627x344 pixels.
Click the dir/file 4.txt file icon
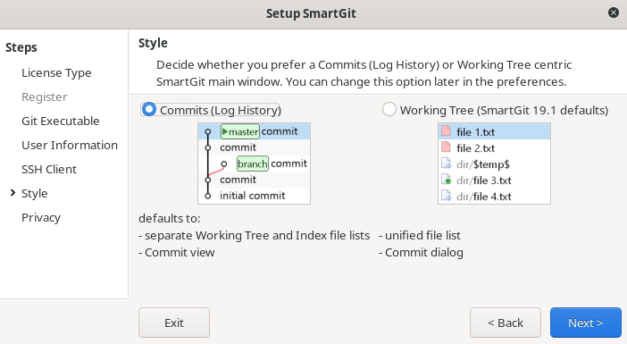coord(446,196)
